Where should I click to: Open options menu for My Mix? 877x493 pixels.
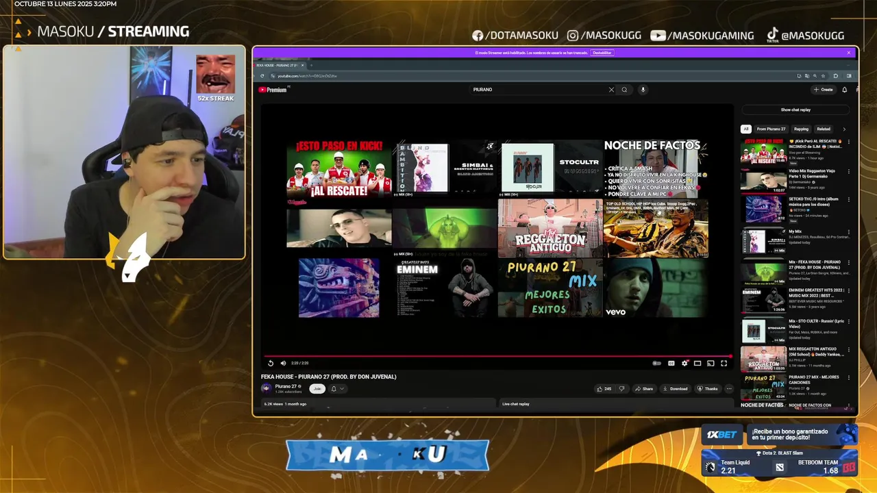click(x=849, y=231)
